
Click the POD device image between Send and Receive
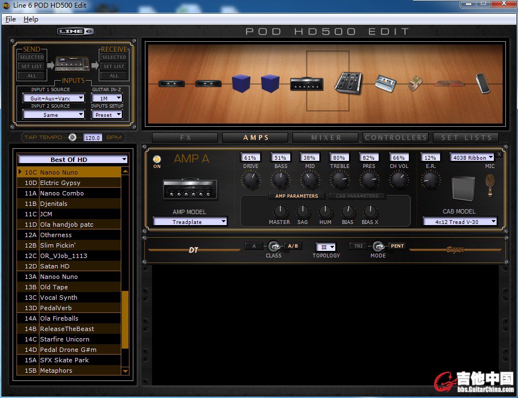coord(72,64)
